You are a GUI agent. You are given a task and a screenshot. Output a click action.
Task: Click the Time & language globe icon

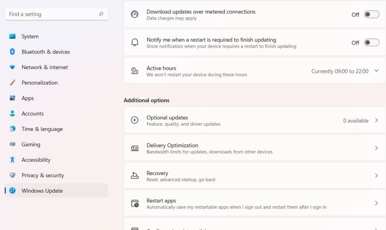click(x=12, y=129)
